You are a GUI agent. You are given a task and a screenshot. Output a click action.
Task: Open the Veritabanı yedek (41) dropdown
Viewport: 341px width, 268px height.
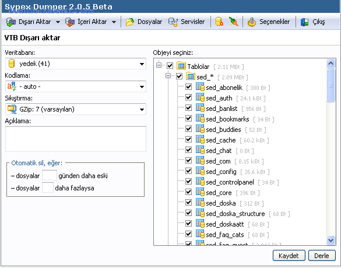pos(76,64)
